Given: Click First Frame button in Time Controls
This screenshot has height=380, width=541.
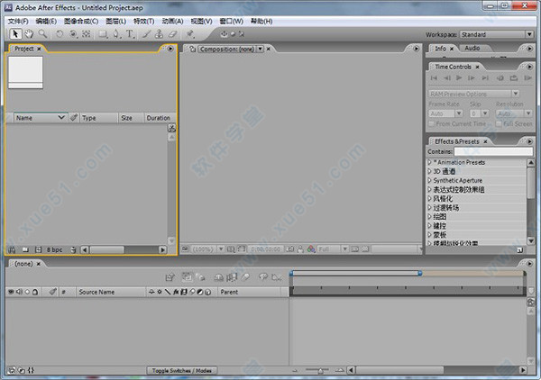Looking at the screenshot, I should pos(434,77).
